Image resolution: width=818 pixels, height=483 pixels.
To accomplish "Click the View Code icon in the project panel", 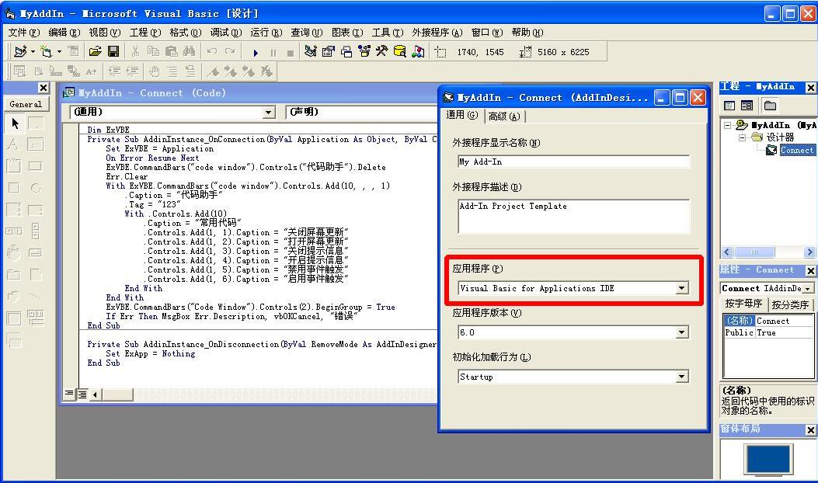I will pyautogui.click(x=729, y=106).
